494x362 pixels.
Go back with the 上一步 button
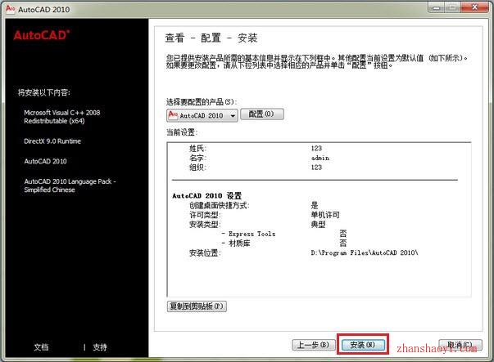pyautogui.click(x=313, y=345)
